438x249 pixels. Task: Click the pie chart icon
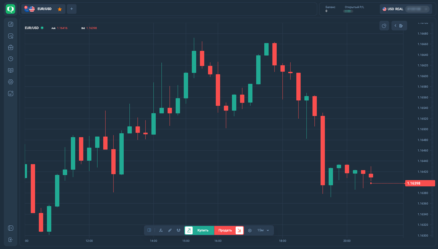[384, 26]
